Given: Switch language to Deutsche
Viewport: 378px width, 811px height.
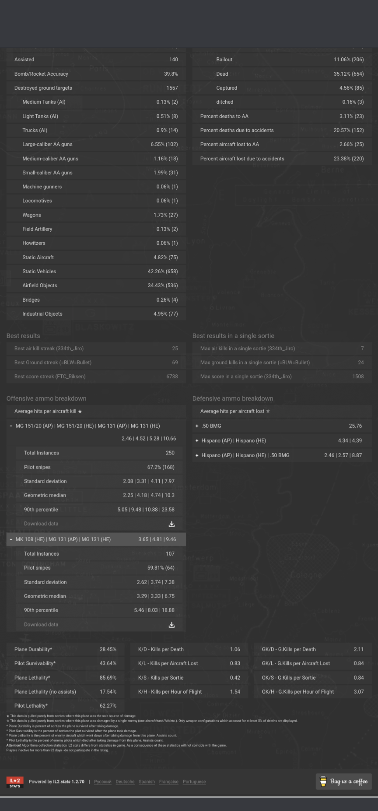Looking at the screenshot, I should point(125,782).
